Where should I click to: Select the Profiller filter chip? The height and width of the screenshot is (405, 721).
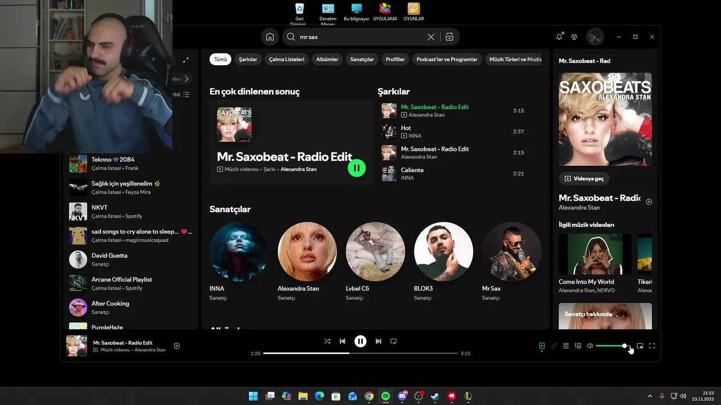pos(395,59)
